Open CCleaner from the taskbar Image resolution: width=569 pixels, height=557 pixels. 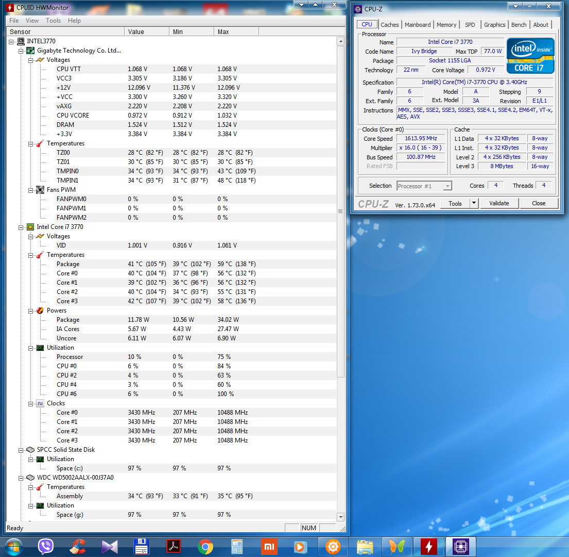(78, 546)
